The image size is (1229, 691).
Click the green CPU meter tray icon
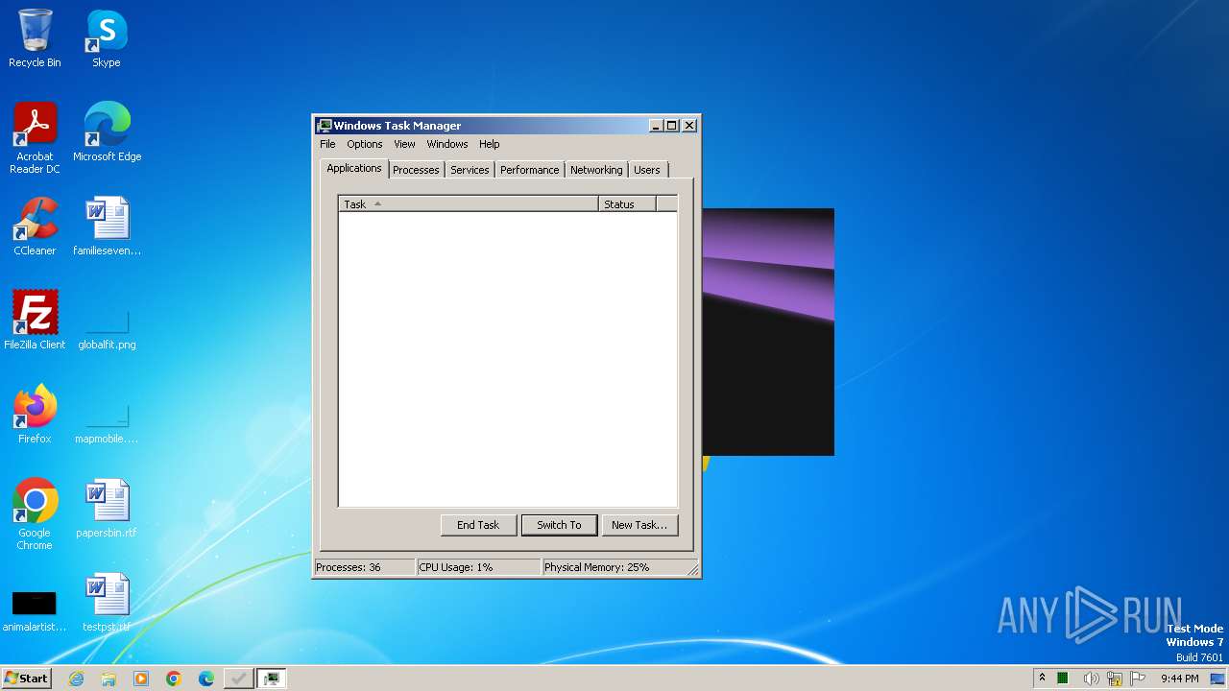(x=1063, y=679)
